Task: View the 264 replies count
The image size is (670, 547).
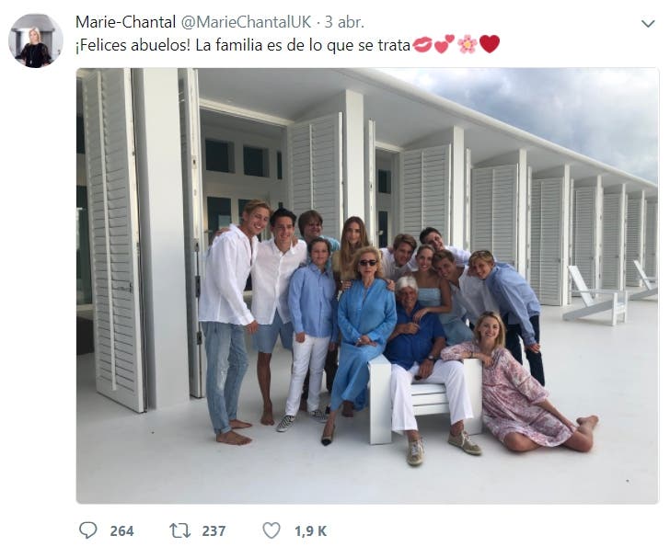Action: coord(121,531)
